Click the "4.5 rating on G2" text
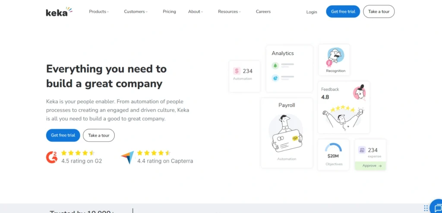 tap(82, 161)
